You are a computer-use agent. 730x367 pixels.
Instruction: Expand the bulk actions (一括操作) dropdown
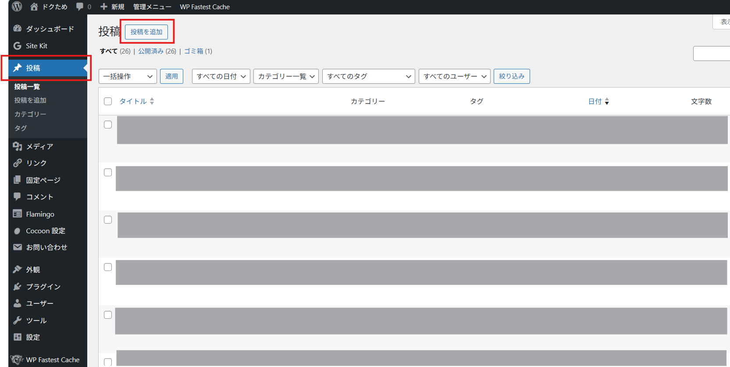tap(128, 76)
